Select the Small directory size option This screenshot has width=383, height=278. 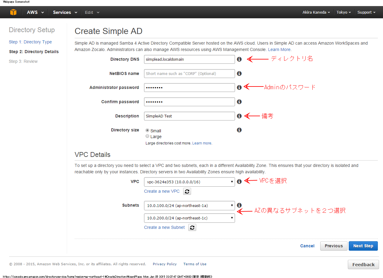click(x=147, y=131)
